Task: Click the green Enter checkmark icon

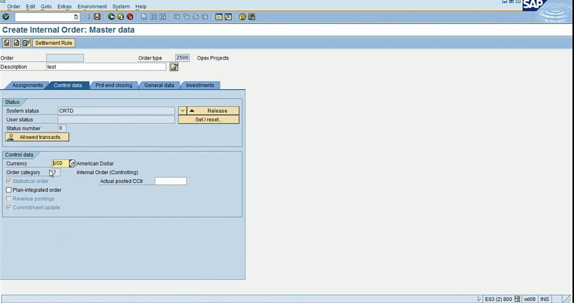Action: click(6, 17)
